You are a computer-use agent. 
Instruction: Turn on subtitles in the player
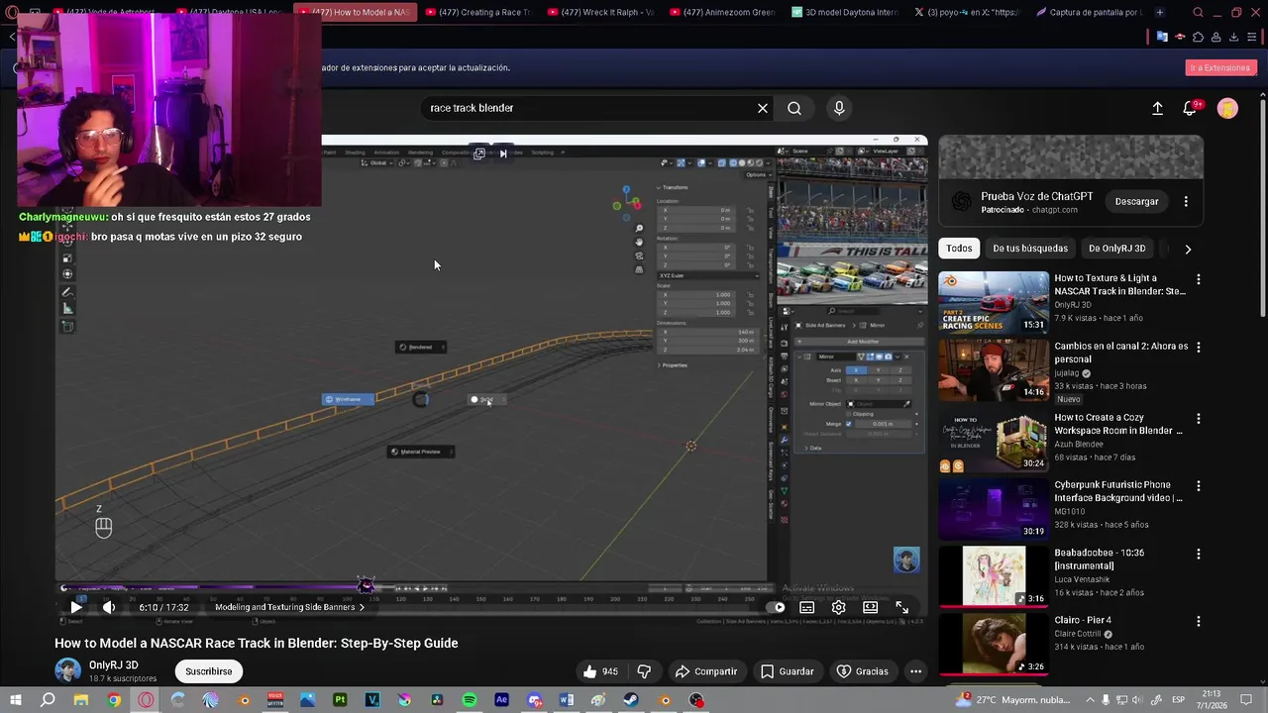pos(807,607)
